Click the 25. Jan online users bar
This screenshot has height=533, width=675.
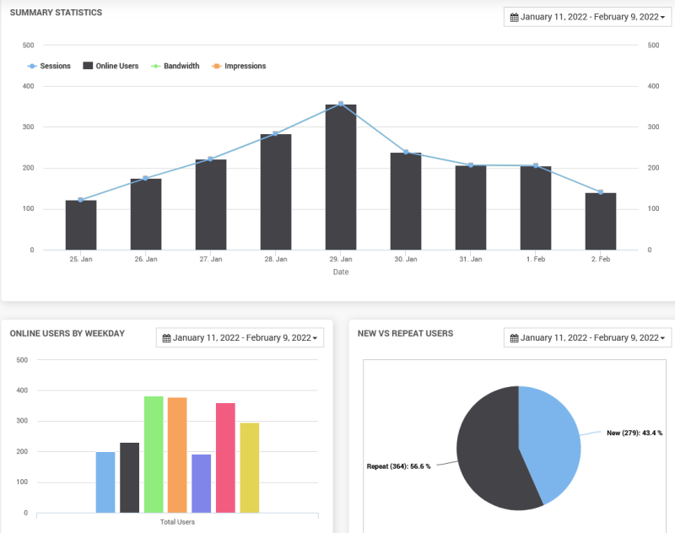pyautogui.click(x=81, y=226)
